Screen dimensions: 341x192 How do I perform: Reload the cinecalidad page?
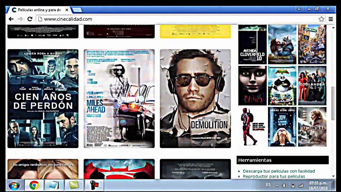[30, 19]
